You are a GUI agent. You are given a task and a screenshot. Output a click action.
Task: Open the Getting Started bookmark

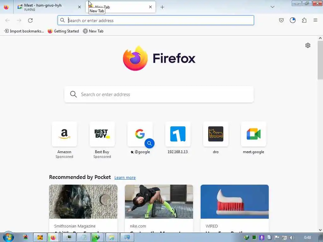pos(63,31)
